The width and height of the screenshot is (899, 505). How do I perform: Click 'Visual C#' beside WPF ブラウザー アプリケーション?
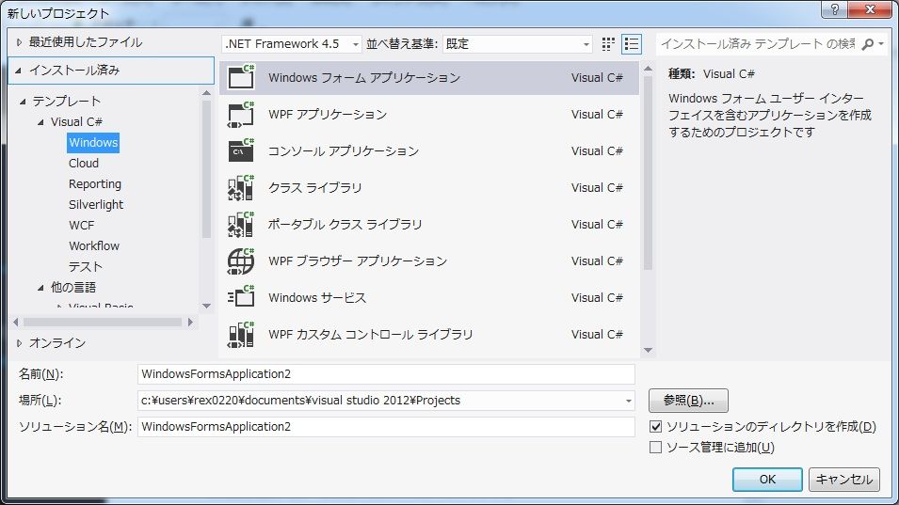[x=597, y=261]
